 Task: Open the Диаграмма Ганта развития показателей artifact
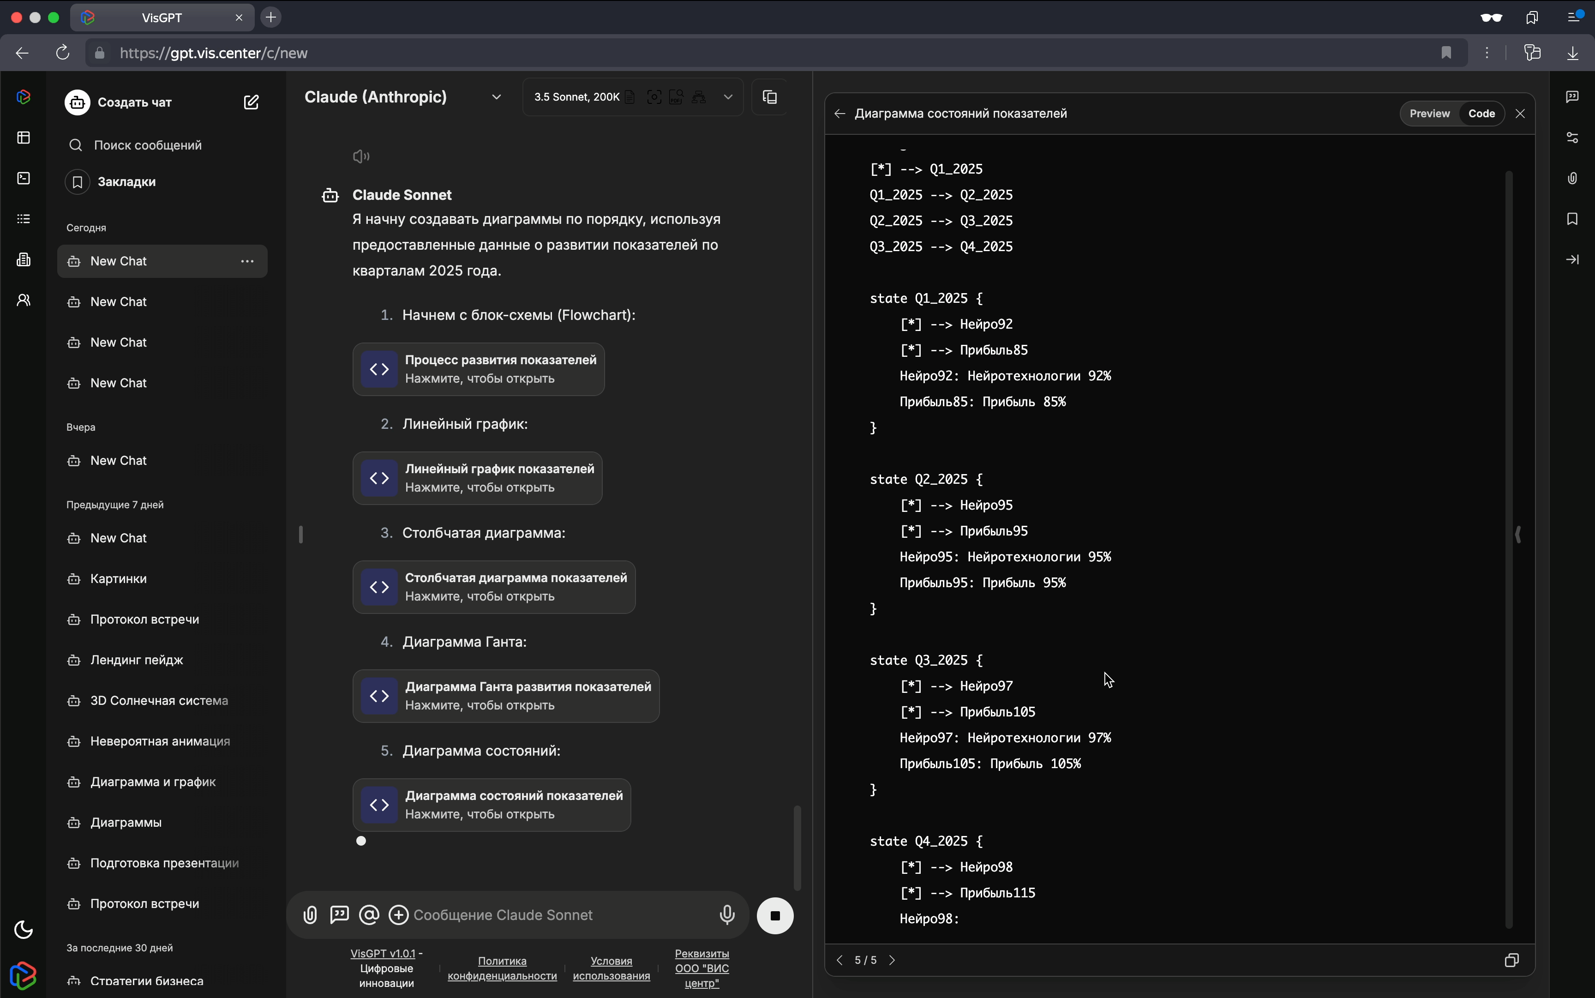pyautogui.click(x=505, y=696)
